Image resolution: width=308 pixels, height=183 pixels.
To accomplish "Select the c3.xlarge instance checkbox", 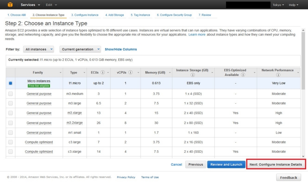I will (x=11, y=151).
